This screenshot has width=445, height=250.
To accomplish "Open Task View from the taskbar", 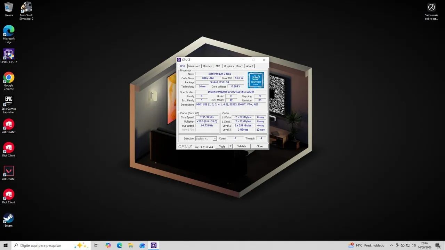I will tap(97, 245).
